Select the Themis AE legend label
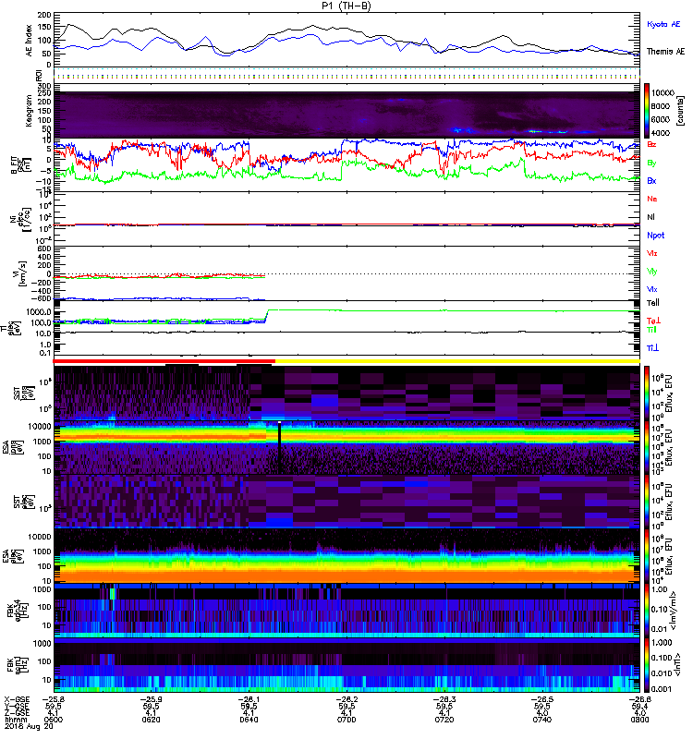Viewport: 693px width, 739px height. coord(665,52)
